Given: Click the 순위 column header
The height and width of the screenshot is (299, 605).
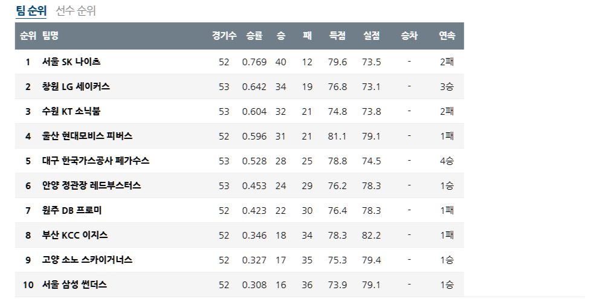Looking at the screenshot, I should tap(28, 36).
